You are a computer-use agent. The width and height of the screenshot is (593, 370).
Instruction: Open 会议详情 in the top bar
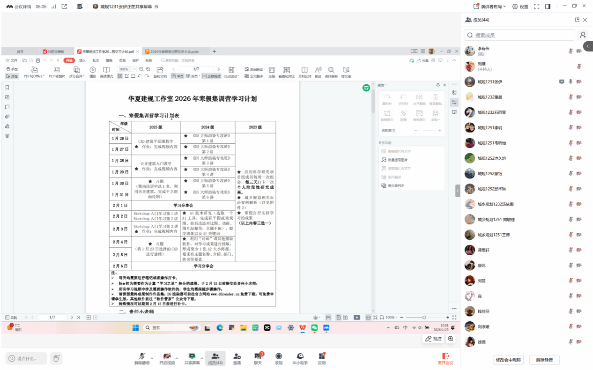click(x=19, y=7)
